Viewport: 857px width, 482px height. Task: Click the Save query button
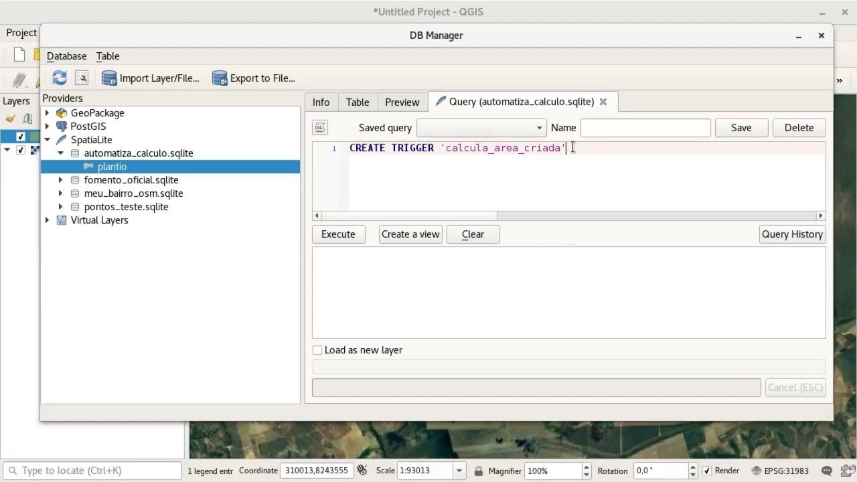741,128
